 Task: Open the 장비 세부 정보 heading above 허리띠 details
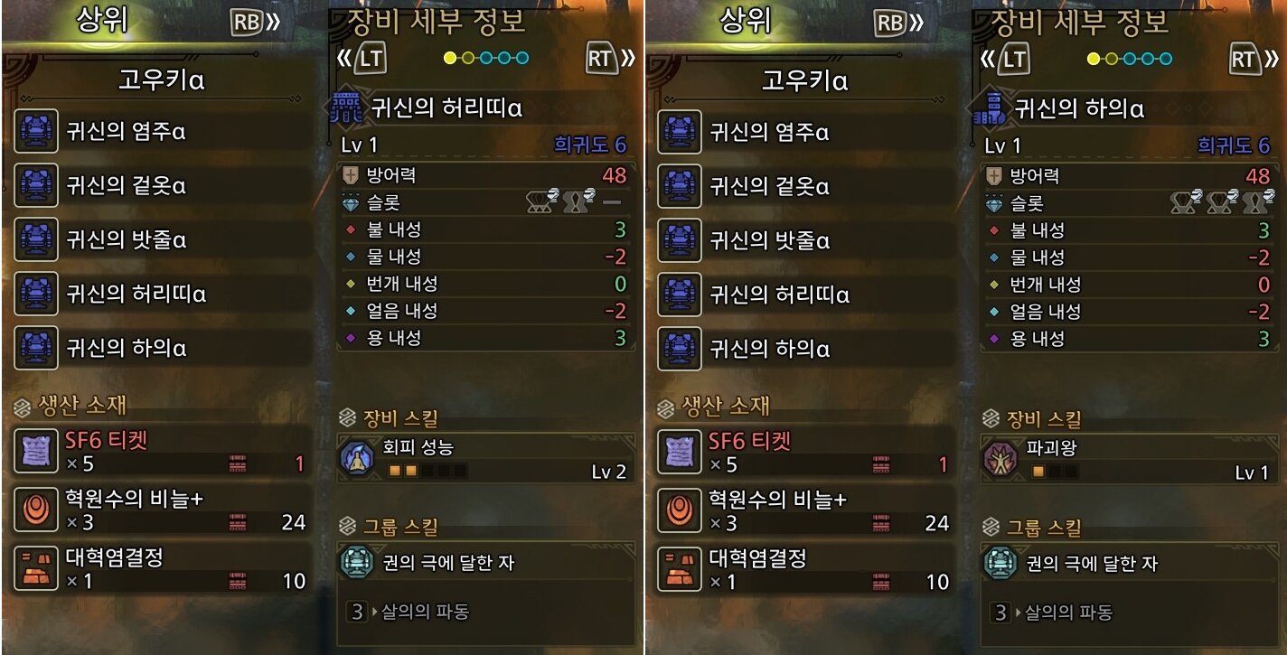tap(436, 21)
